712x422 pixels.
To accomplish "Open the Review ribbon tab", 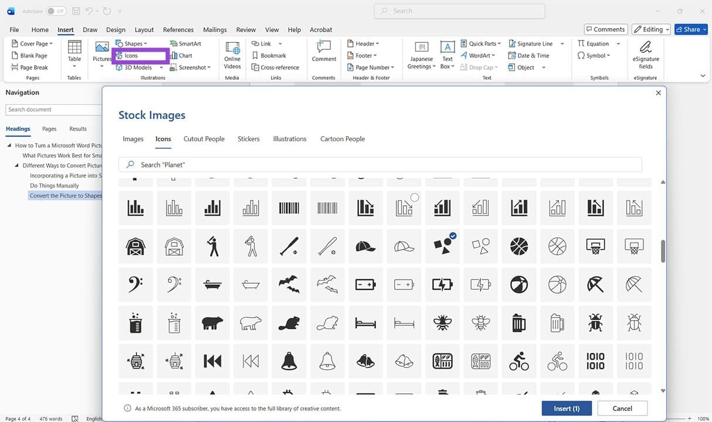I will (246, 29).
